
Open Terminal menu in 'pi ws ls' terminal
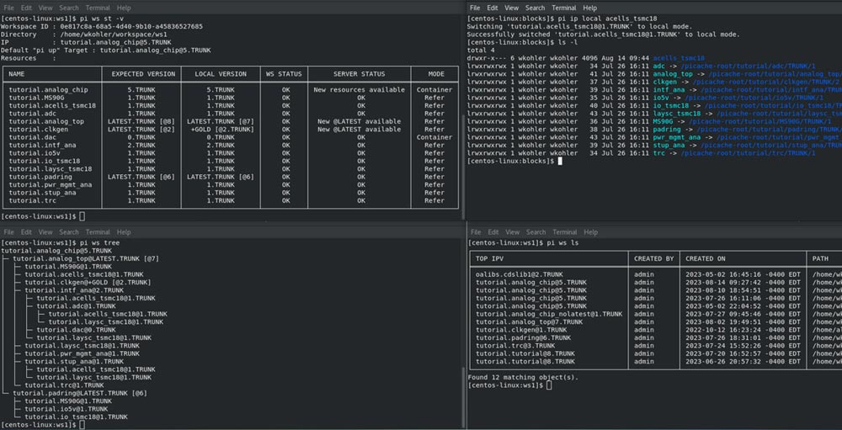tap(565, 232)
